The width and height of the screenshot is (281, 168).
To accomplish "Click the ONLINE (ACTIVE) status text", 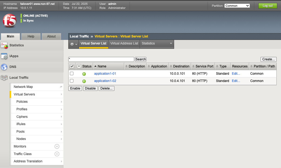I will [x=35, y=16].
